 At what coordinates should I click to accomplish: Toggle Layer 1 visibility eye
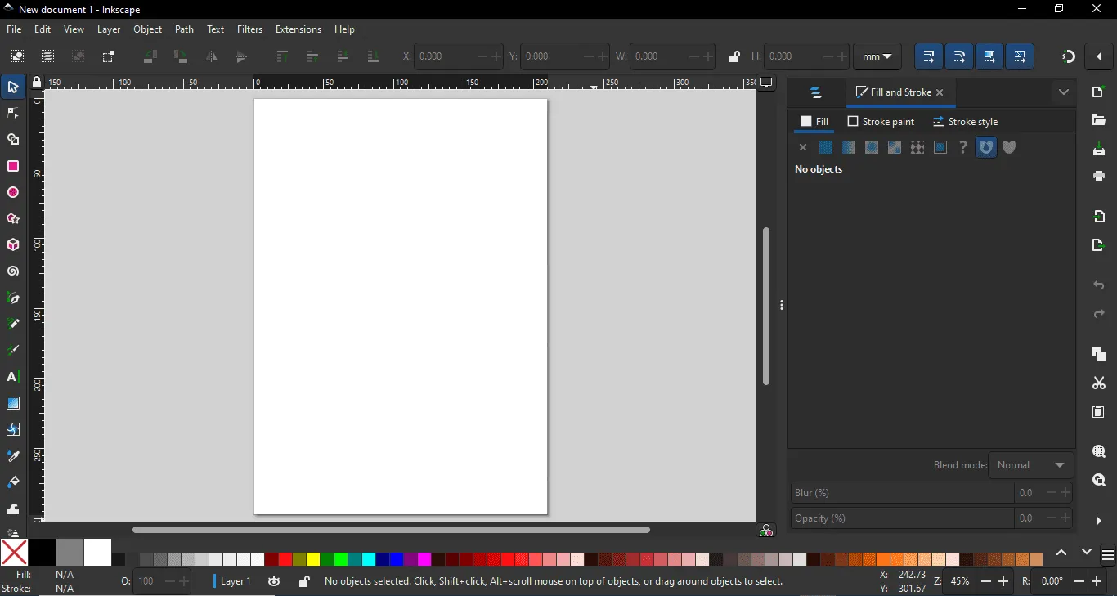point(274,581)
